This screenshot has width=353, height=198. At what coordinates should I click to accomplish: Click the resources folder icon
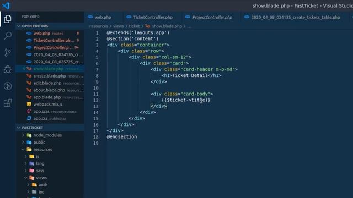coord(29,149)
